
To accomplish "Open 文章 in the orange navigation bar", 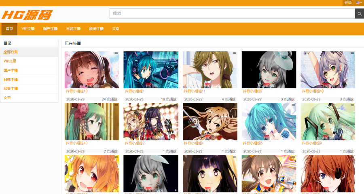I will point(116,29).
